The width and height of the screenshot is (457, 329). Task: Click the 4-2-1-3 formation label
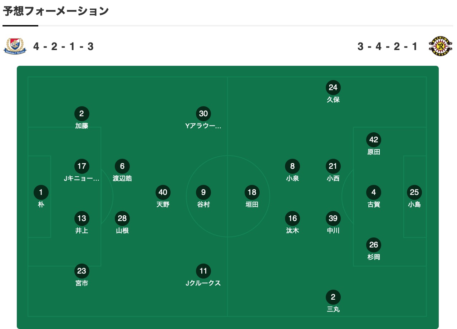(x=64, y=46)
